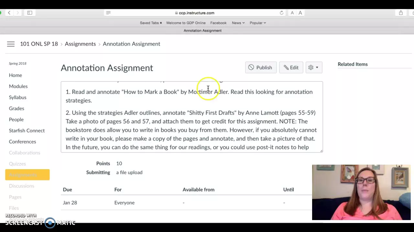Open Syllabus in the course menu
The height and width of the screenshot is (232, 414).
[x=17, y=97]
